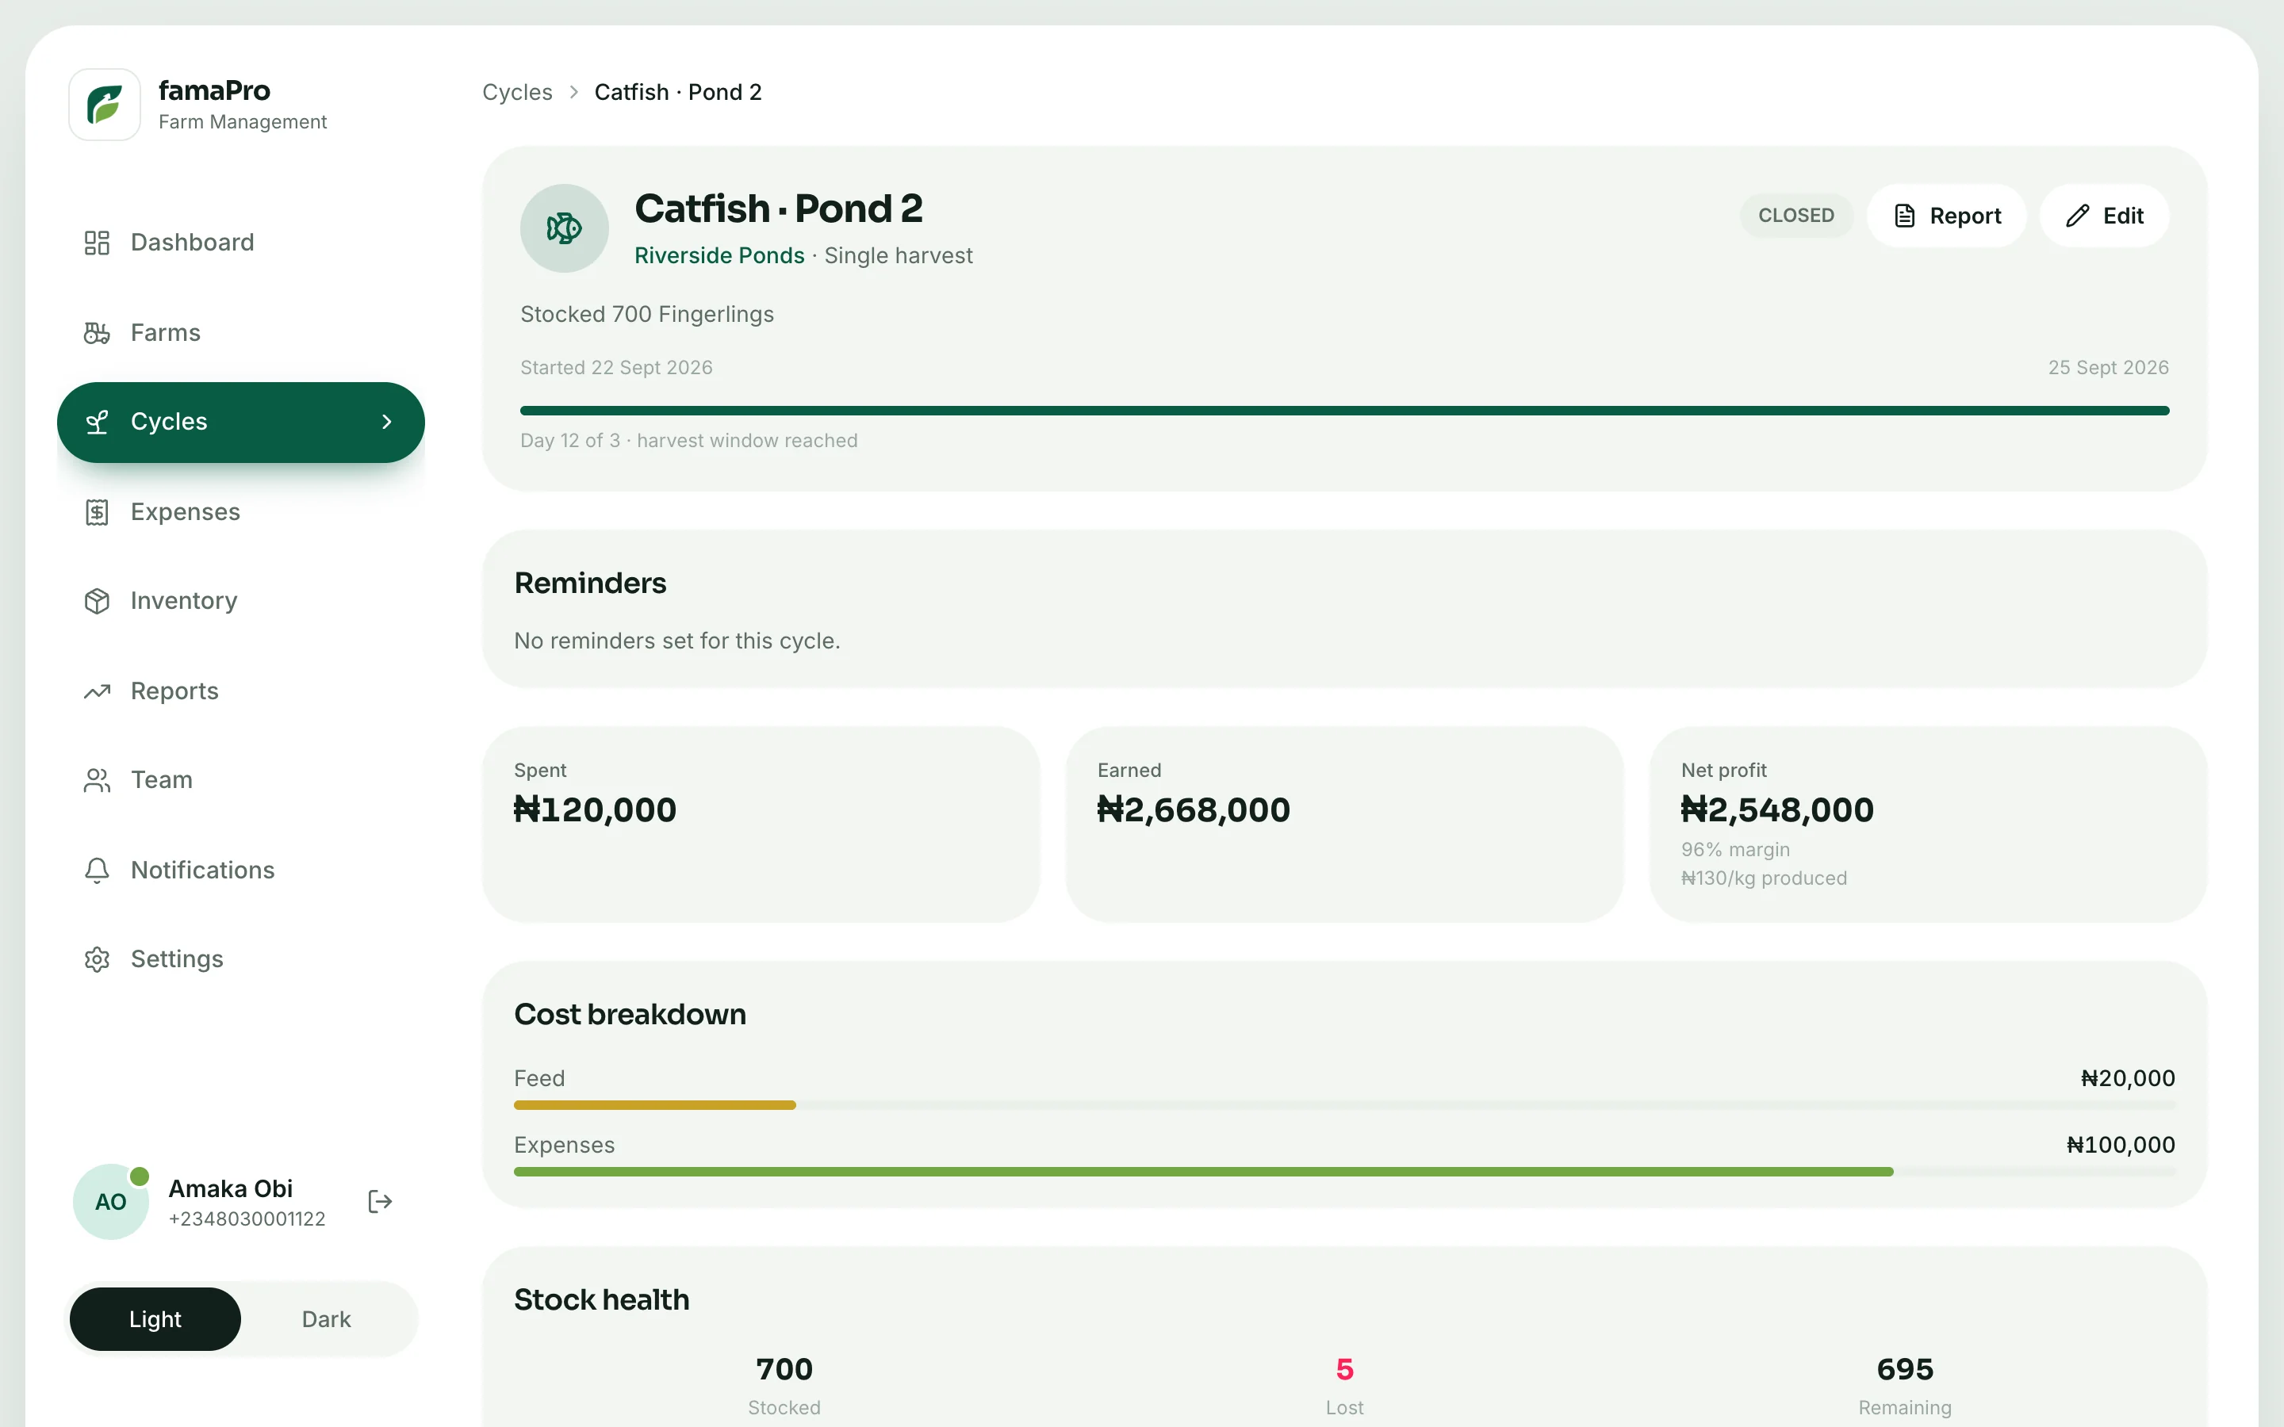
Task: Click the CLOSED status badge
Action: (x=1796, y=216)
